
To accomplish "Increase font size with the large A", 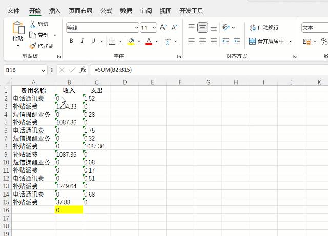I will tap(163, 27).
